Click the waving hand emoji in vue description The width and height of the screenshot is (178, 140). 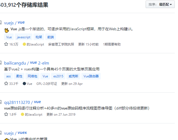coord(7,30)
